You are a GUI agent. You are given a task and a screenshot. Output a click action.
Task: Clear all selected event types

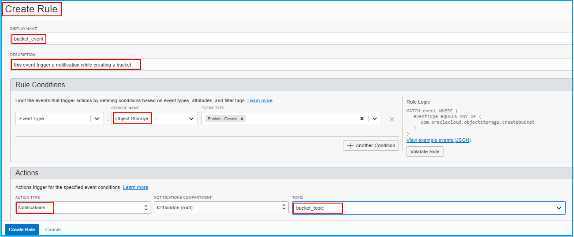362,118
